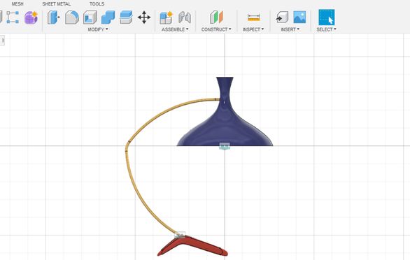The image size is (410, 260).
Task: Open the INSERT dropdown menu
Action: 290,29
